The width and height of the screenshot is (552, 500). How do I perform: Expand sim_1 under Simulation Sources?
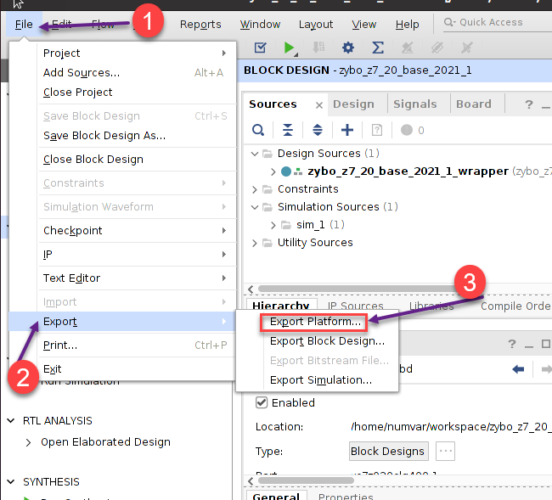(273, 225)
